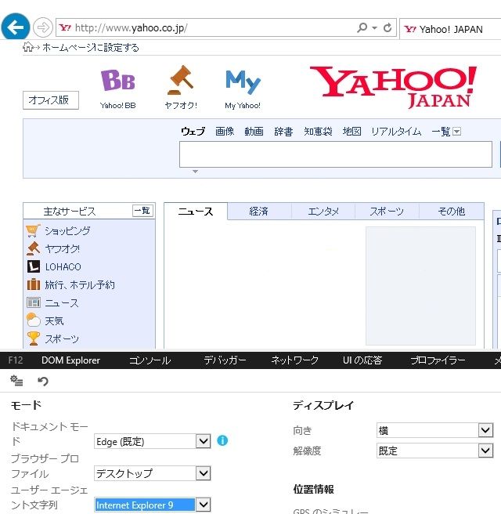This screenshot has width=501, height=514.
Task: Switch to プロファイラー tab
Action: [x=438, y=360]
